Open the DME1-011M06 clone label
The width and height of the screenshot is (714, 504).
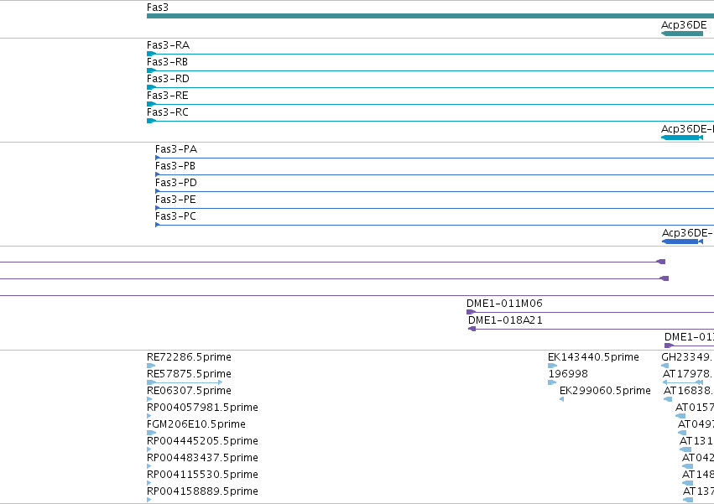tap(504, 304)
